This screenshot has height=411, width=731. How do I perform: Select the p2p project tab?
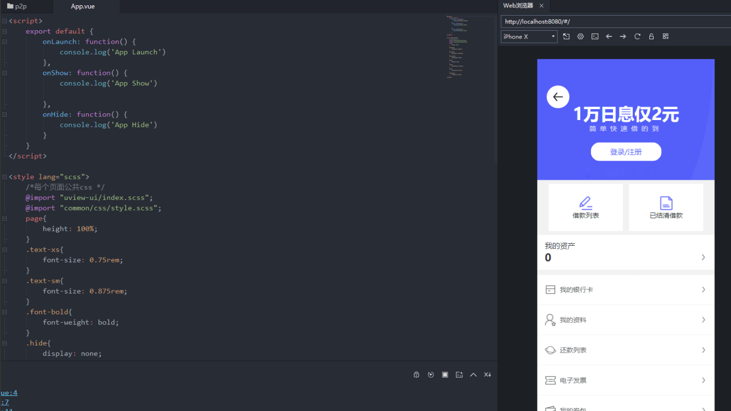point(21,6)
